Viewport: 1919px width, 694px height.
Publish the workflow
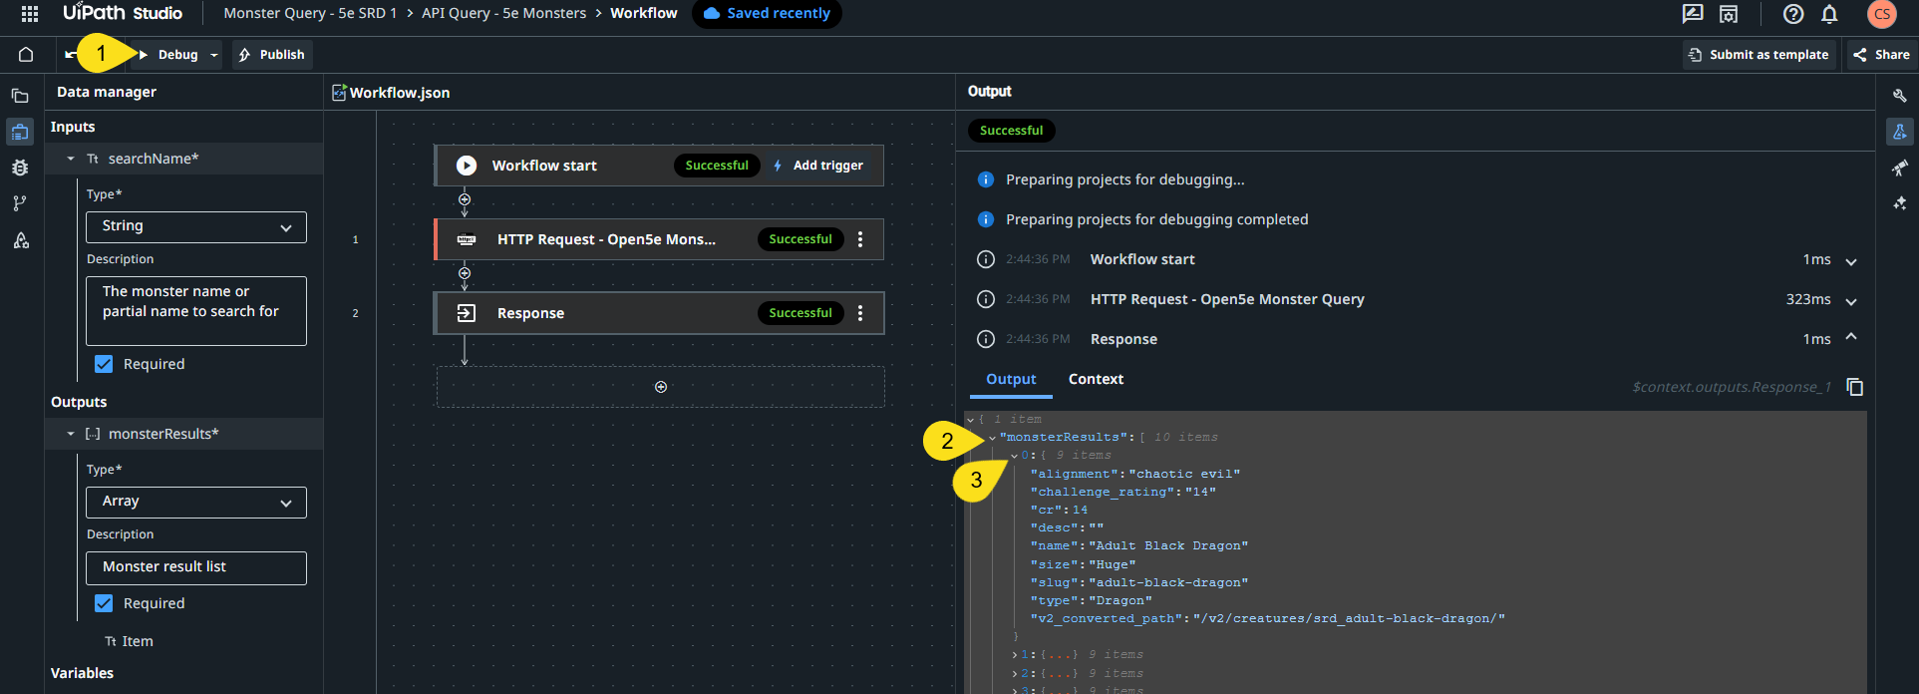tap(272, 55)
